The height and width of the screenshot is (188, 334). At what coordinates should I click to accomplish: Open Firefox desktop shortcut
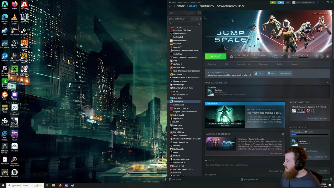point(15,5)
